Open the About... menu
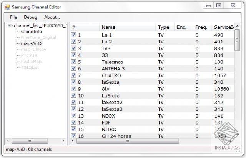This screenshot has width=246, height=158. point(52,17)
